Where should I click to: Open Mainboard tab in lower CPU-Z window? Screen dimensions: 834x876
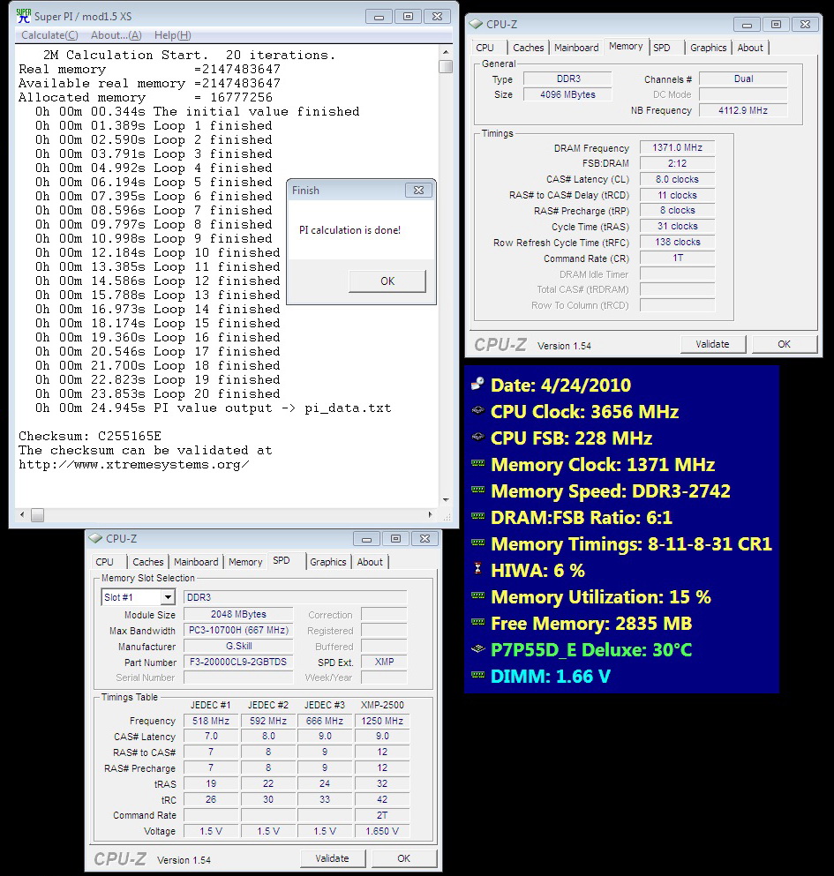pyautogui.click(x=196, y=562)
